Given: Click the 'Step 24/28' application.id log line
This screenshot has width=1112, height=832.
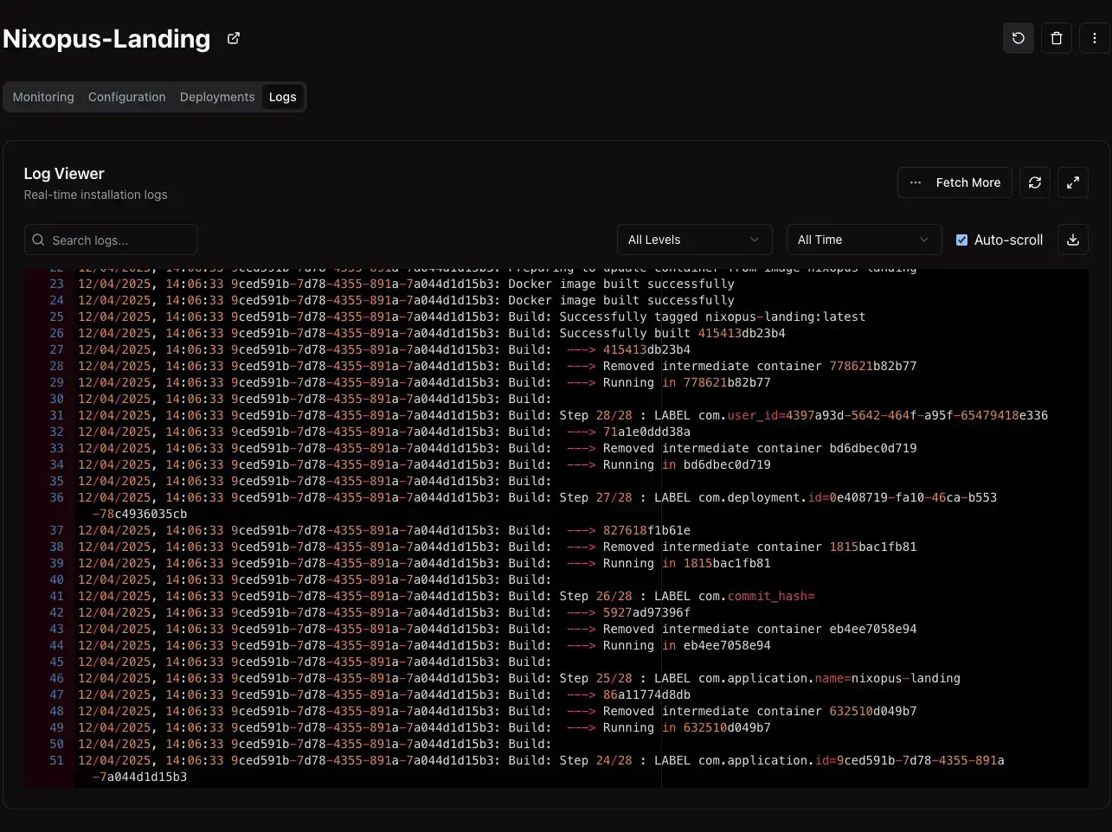Looking at the screenshot, I should coord(541,769).
